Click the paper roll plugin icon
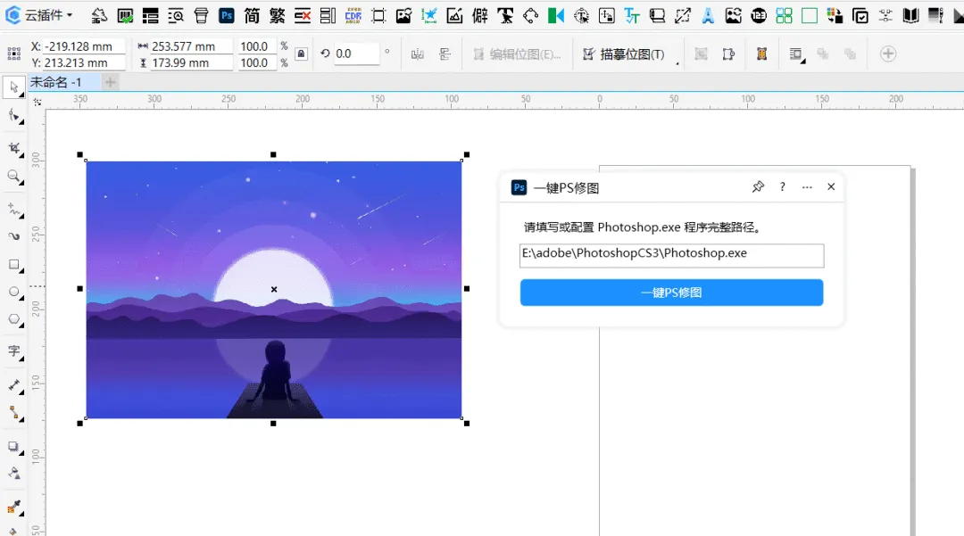This screenshot has height=536, width=964. (657, 15)
